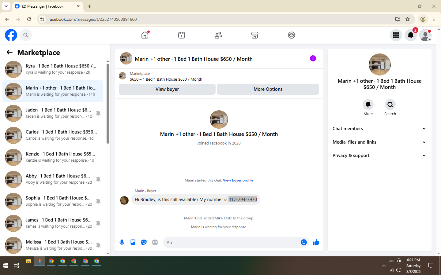Search in conversation using magnifier icon
The height and width of the screenshot is (275, 441).
pyautogui.click(x=390, y=105)
